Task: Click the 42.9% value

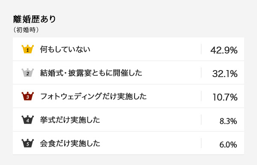Action: [x=224, y=50]
